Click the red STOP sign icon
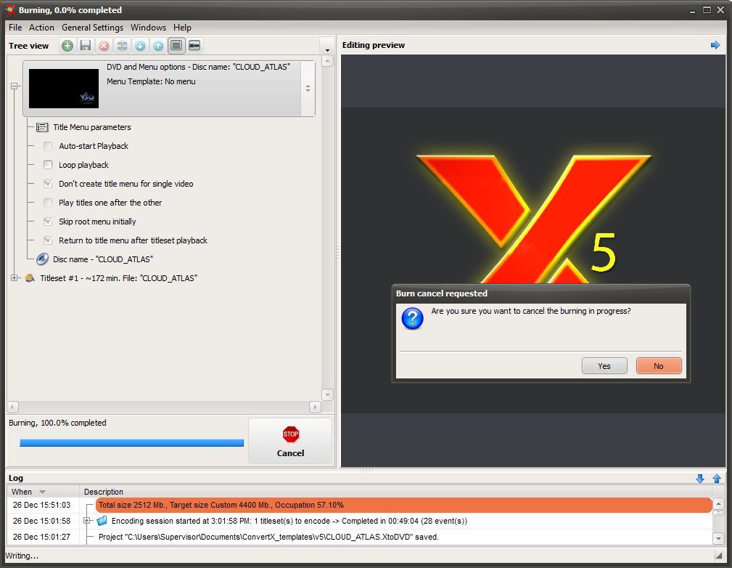 (x=290, y=434)
